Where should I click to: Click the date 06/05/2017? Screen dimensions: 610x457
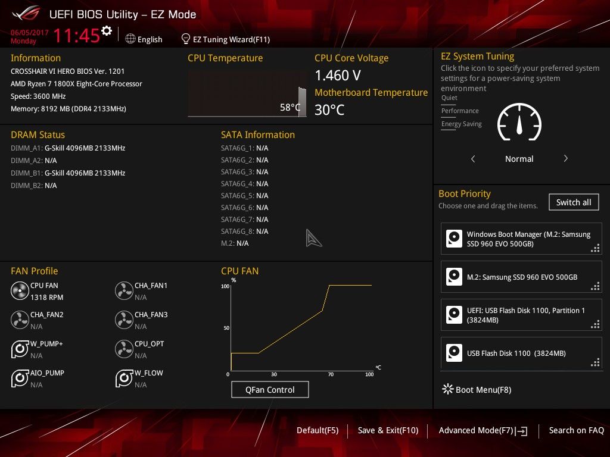(30, 33)
